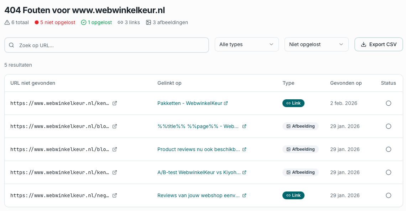Open the 'Pakketten - WebwinkelKeur' link
406x211 pixels.
coord(189,103)
